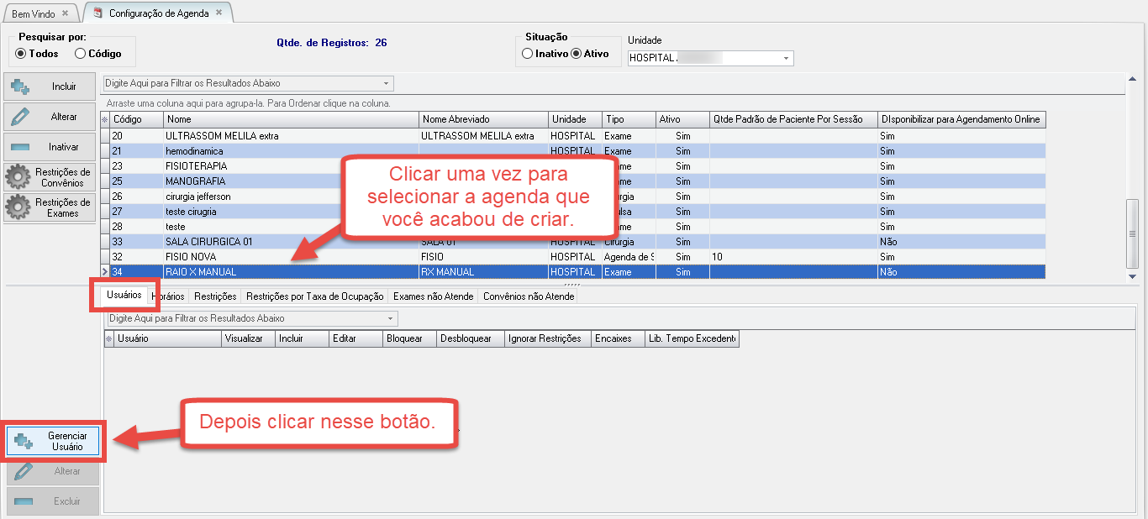Click the Gerenciar Usuário icon button
This screenshot has height=519, width=1148.
coord(54,442)
